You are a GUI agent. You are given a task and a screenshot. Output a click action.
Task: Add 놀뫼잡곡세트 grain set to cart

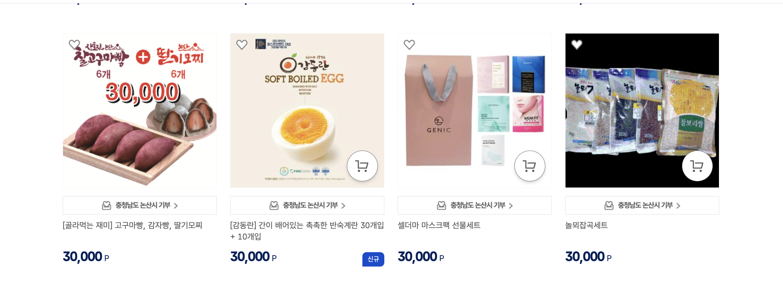click(697, 166)
